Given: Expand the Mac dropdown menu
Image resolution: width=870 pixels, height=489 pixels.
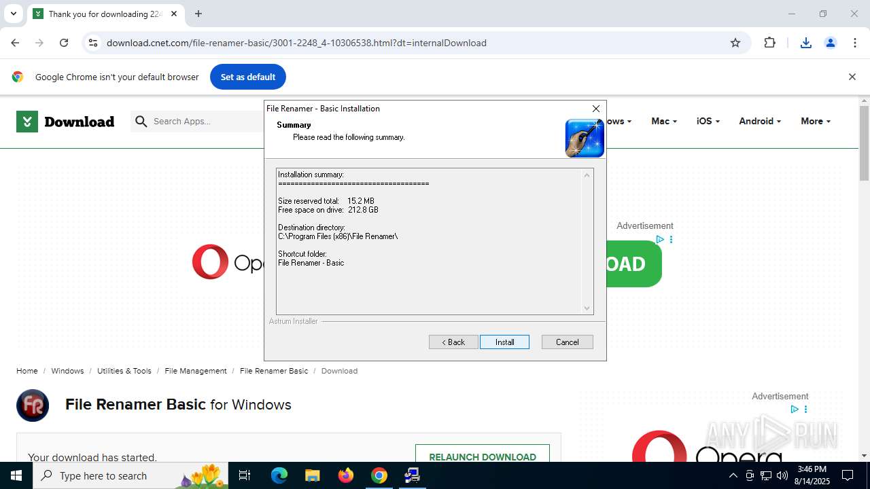Looking at the screenshot, I should tap(664, 121).
